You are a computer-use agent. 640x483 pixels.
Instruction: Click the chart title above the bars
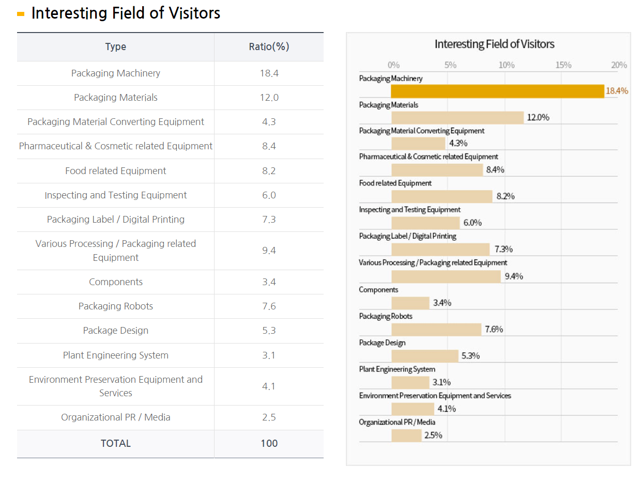coord(494,44)
